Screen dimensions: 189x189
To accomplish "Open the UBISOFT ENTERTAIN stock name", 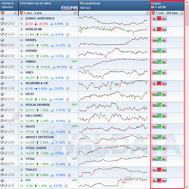I will pyautogui.click(x=39, y=137).
